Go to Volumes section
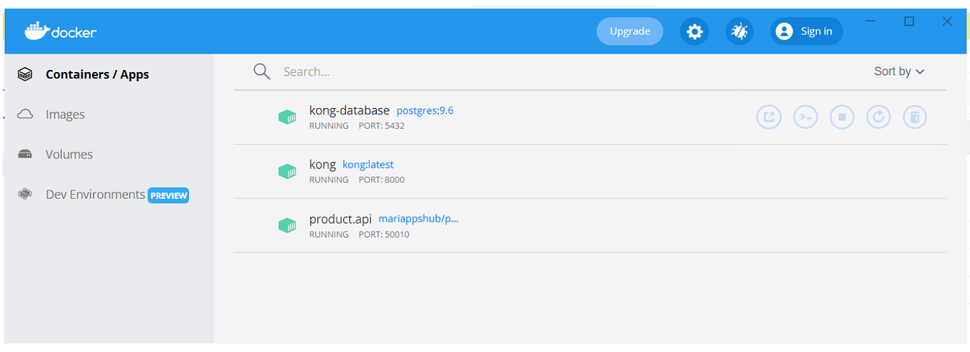This screenshot has height=352, width=970. (69, 155)
